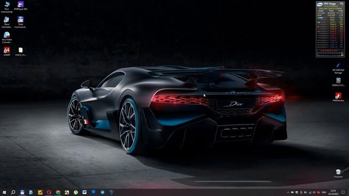The image size is (349, 196).
Task: Select the mario_m... file on desktop
Action: coord(21,51)
